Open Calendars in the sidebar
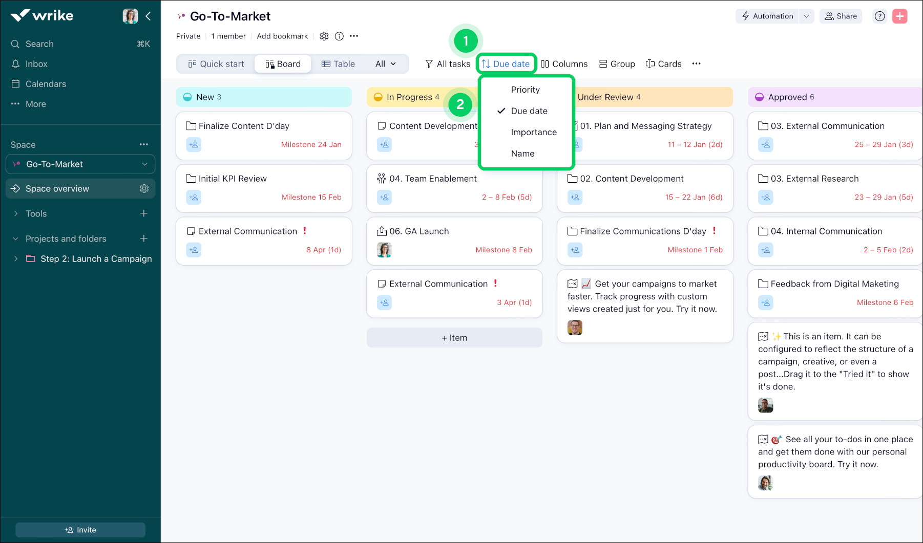The width and height of the screenshot is (923, 543). click(x=46, y=83)
